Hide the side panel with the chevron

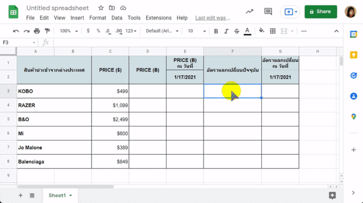pyautogui.click(x=353, y=193)
